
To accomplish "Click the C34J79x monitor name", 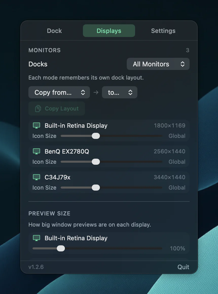I will pos(57,177).
